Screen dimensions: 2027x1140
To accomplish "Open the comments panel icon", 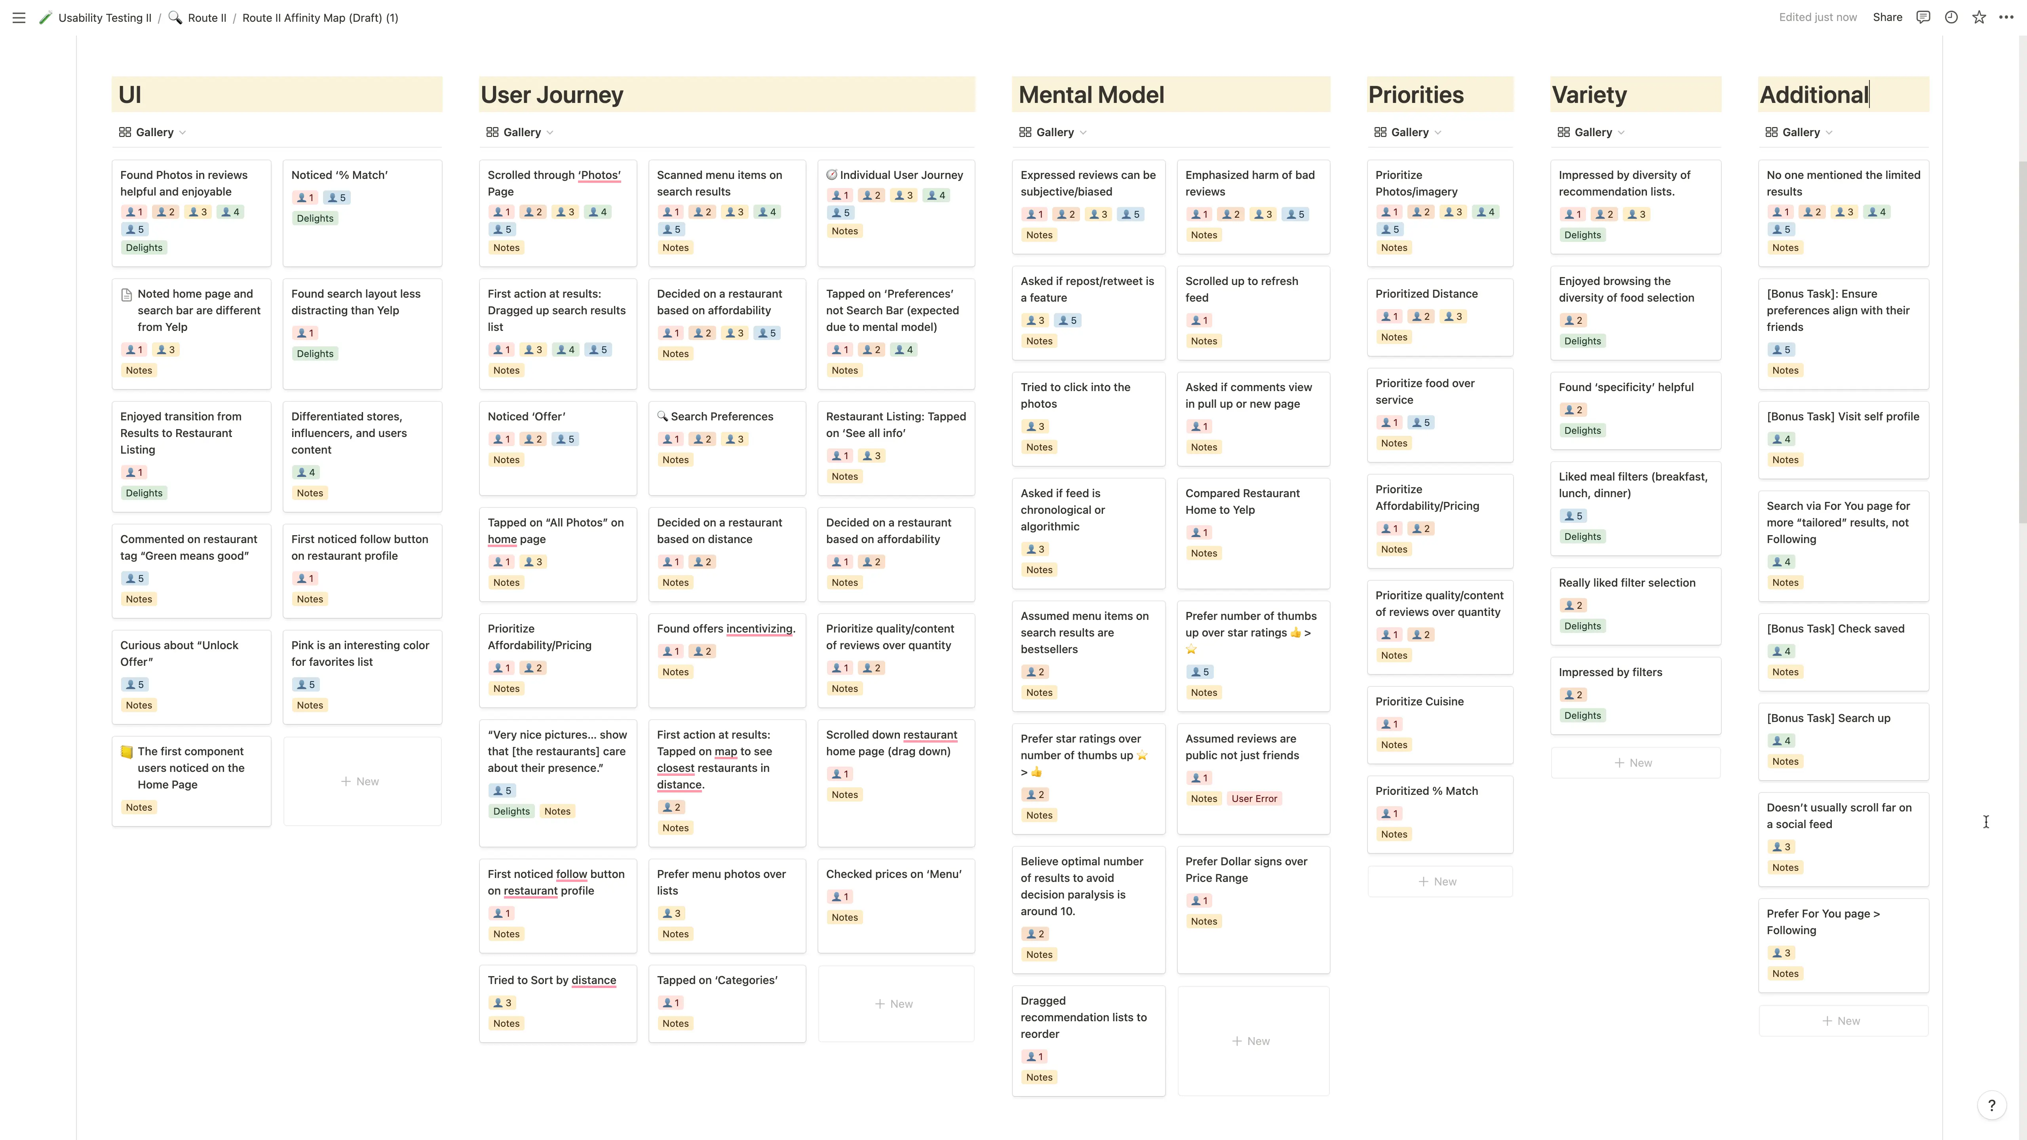I will (x=1923, y=17).
